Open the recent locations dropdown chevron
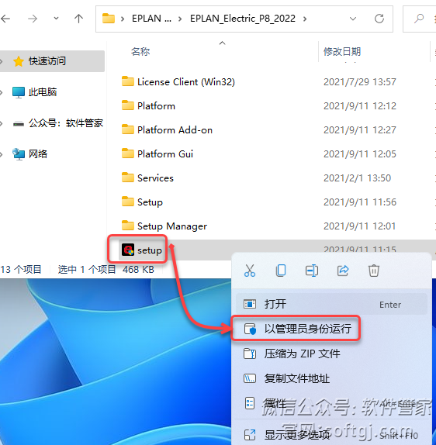Image resolution: width=436 pixels, height=445 pixels. pyautogui.click(x=56, y=19)
